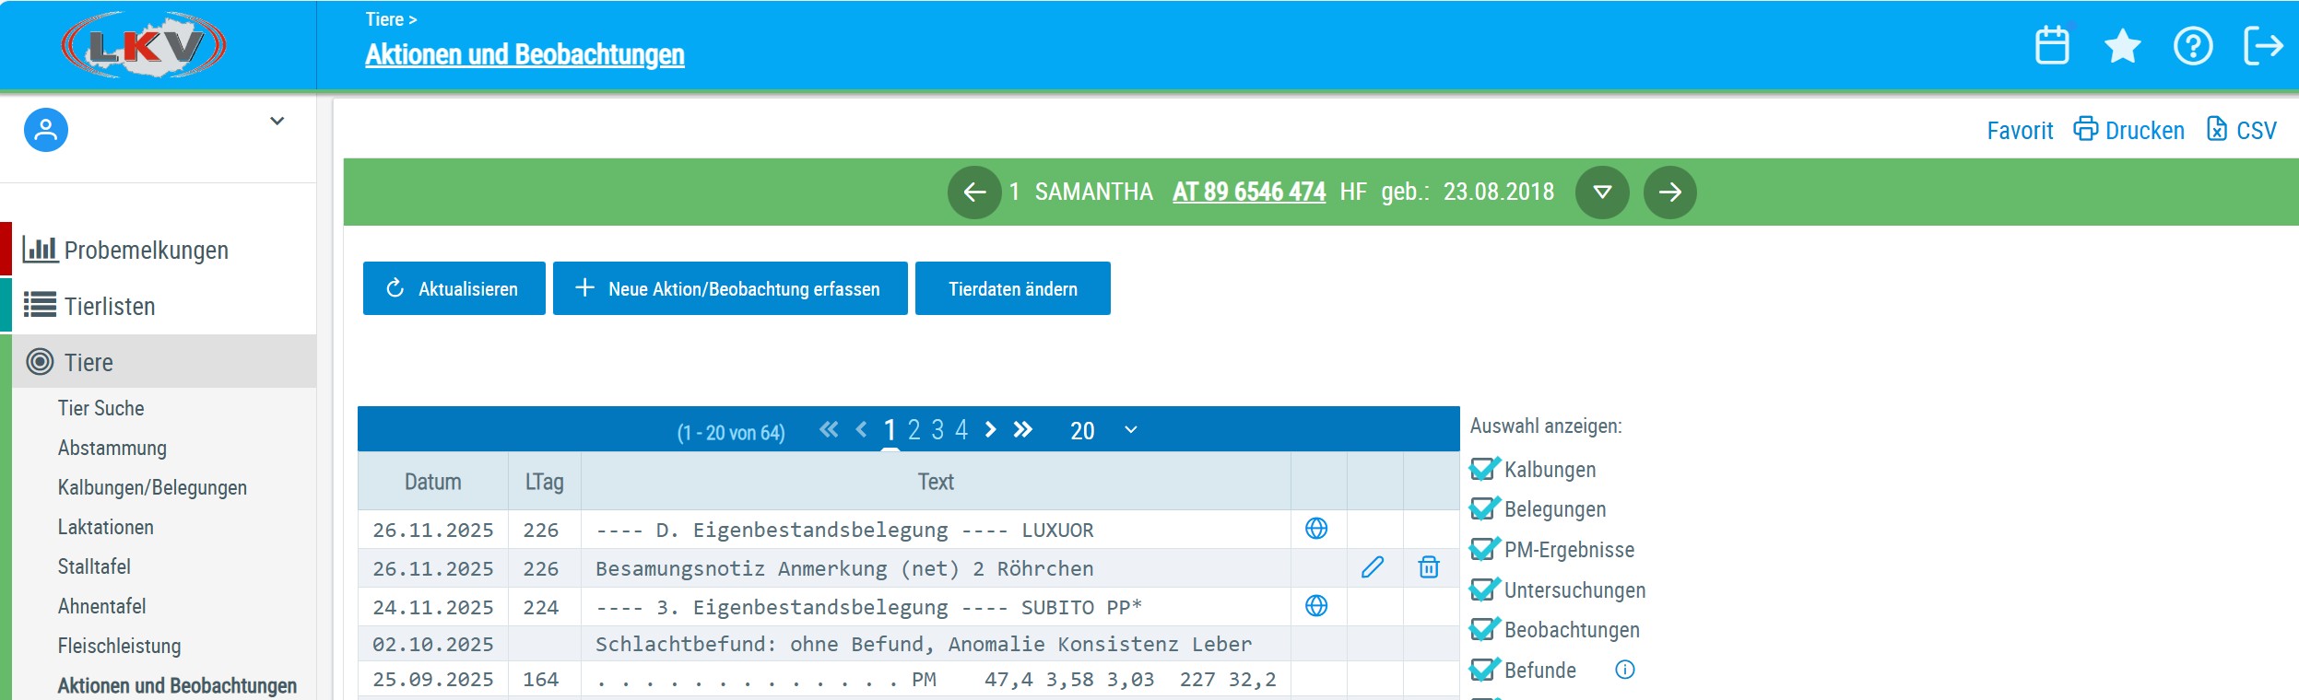Disable the Beobachtungen checkbox

click(x=1483, y=630)
